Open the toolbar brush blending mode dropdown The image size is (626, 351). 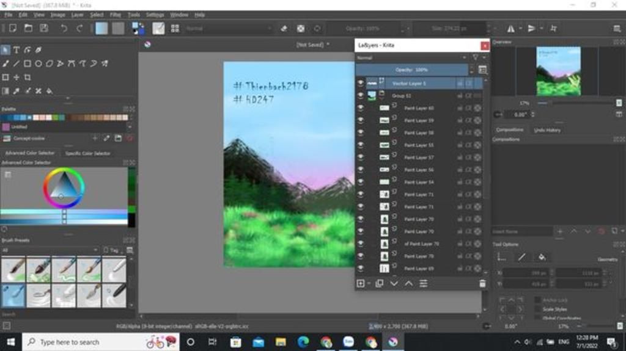point(229,28)
